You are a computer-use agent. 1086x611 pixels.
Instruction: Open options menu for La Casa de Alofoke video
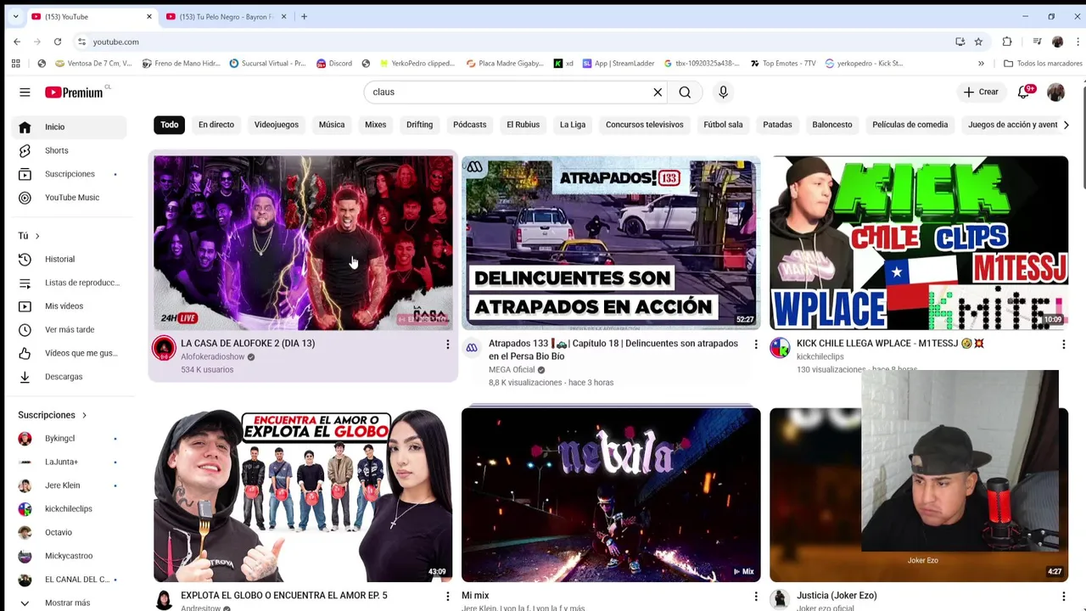(448, 344)
